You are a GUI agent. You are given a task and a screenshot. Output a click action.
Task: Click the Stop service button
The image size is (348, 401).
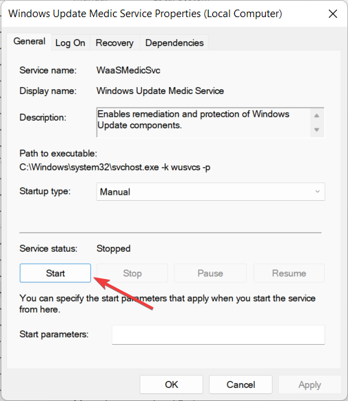[x=132, y=273]
